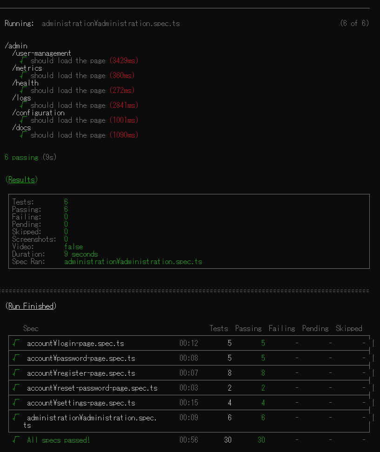Select the text account¥register-page.spec.ts
The height and width of the screenshot is (452, 380).
(81, 373)
